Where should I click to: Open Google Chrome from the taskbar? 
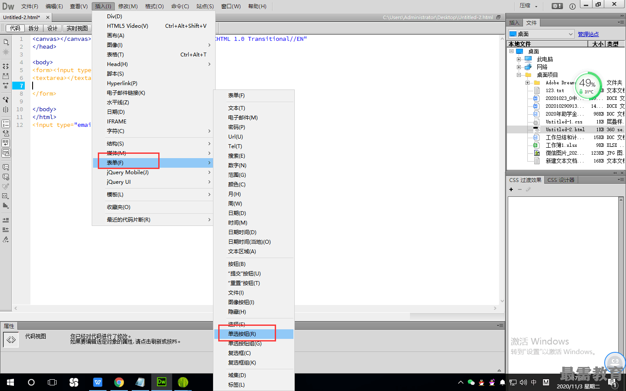pyautogui.click(x=119, y=382)
